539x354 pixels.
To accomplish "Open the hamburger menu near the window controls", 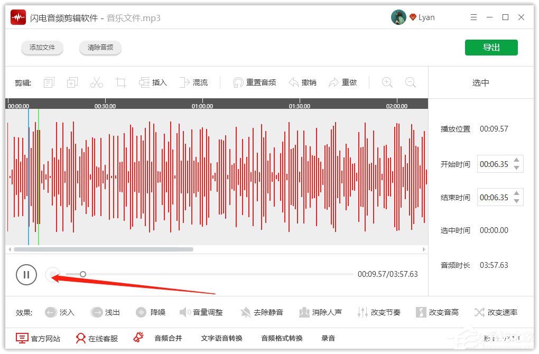I will coord(473,17).
